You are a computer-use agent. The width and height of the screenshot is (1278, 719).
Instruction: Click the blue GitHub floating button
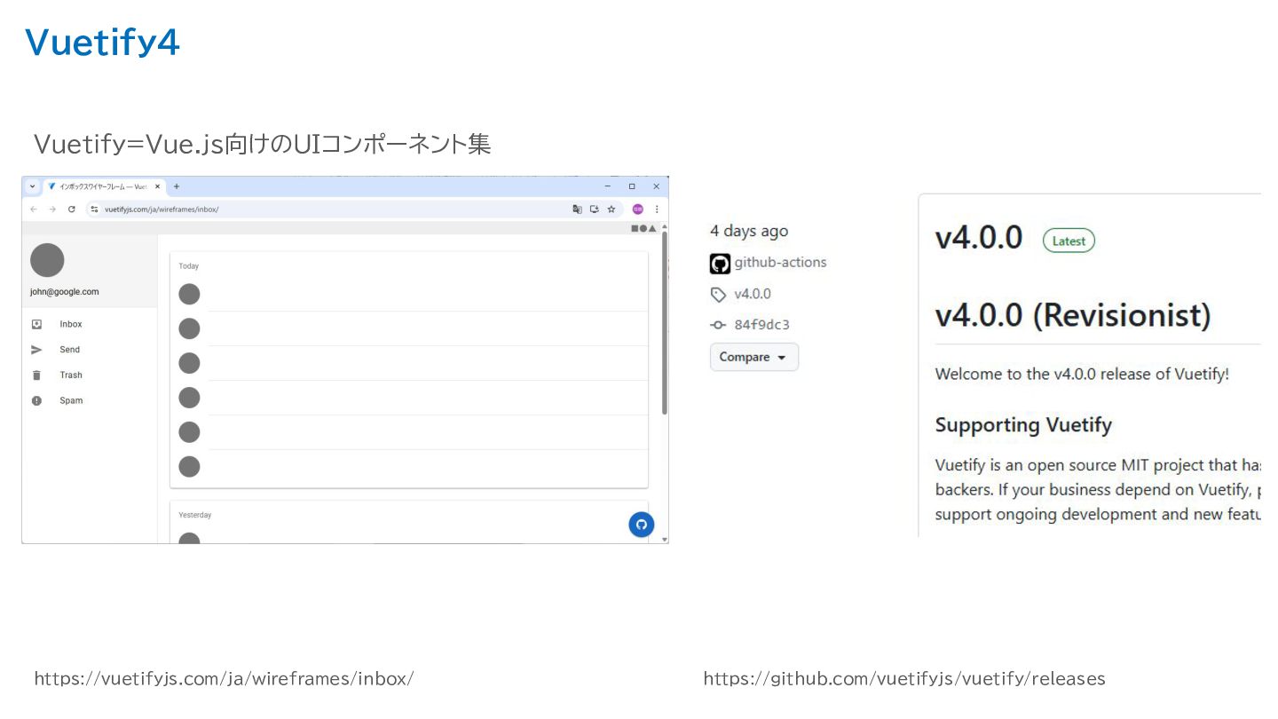click(x=642, y=525)
